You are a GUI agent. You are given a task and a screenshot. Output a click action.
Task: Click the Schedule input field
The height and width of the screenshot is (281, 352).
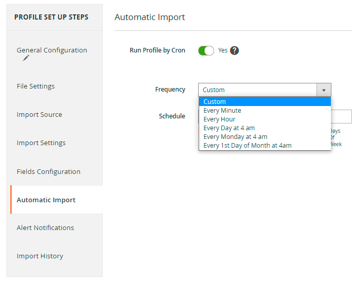tap(342, 116)
